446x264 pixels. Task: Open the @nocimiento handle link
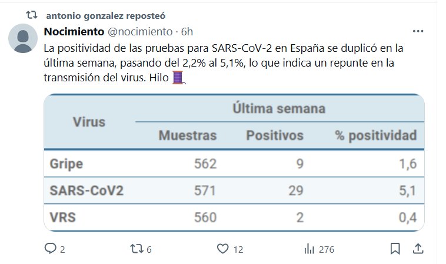pos(140,31)
